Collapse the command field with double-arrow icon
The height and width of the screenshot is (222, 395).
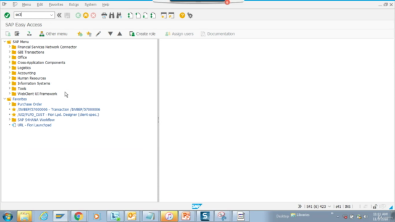[59, 15]
